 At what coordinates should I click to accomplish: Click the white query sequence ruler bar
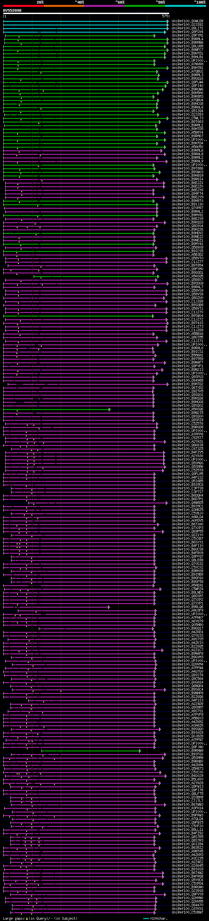click(86, 14)
